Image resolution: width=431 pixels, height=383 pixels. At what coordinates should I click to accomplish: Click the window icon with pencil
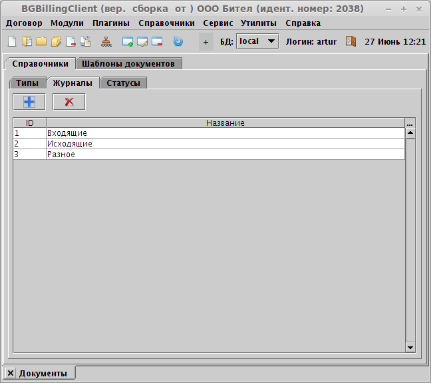click(142, 41)
